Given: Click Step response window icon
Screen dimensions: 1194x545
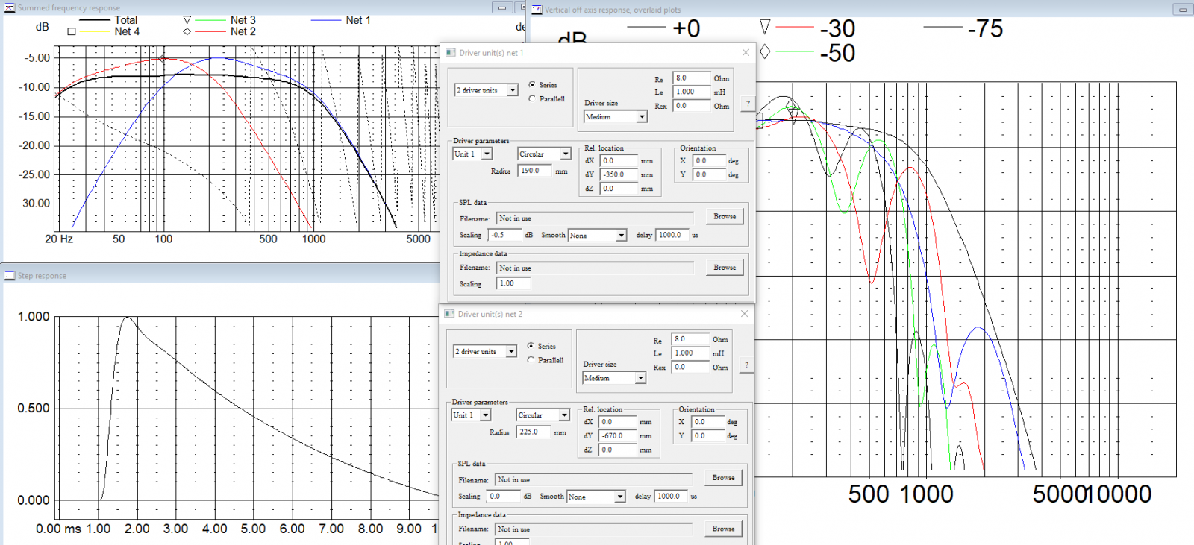Looking at the screenshot, I should (10, 275).
